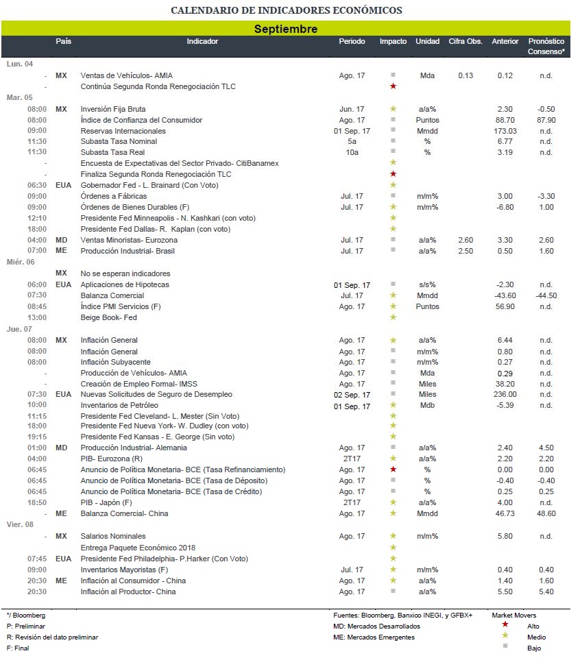Click the red star for BCE Tasa Refinanciamiento
This screenshot has height=658, width=580.
pyautogui.click(x=393, y=469)
